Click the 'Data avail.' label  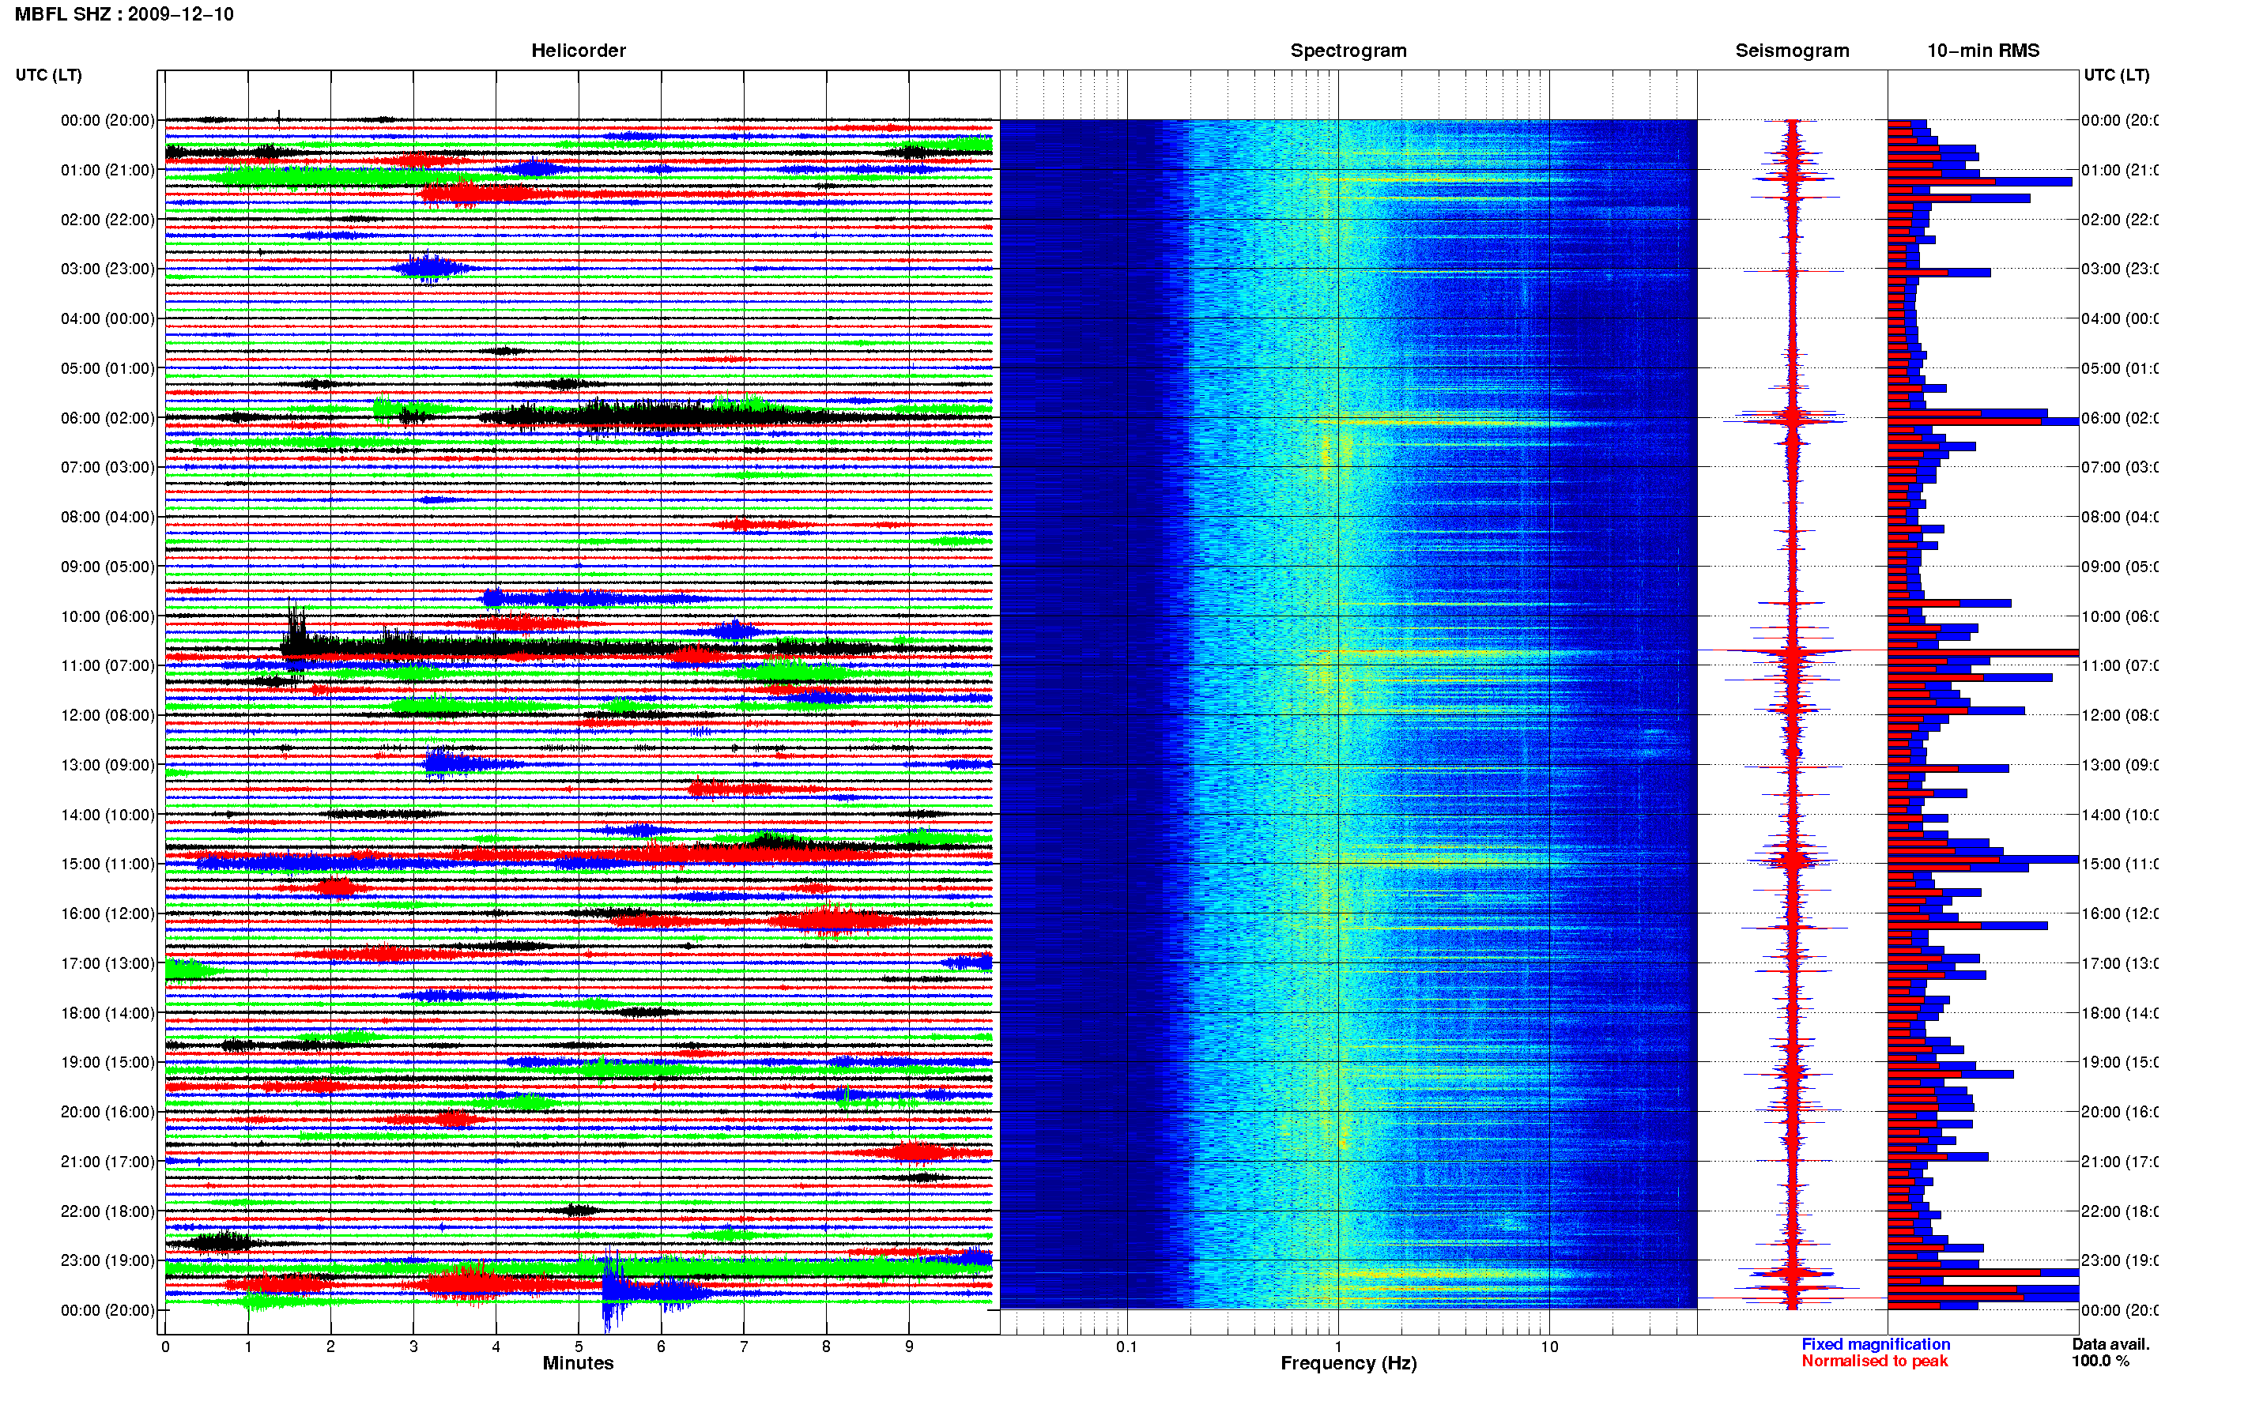pos(2110,1343)
